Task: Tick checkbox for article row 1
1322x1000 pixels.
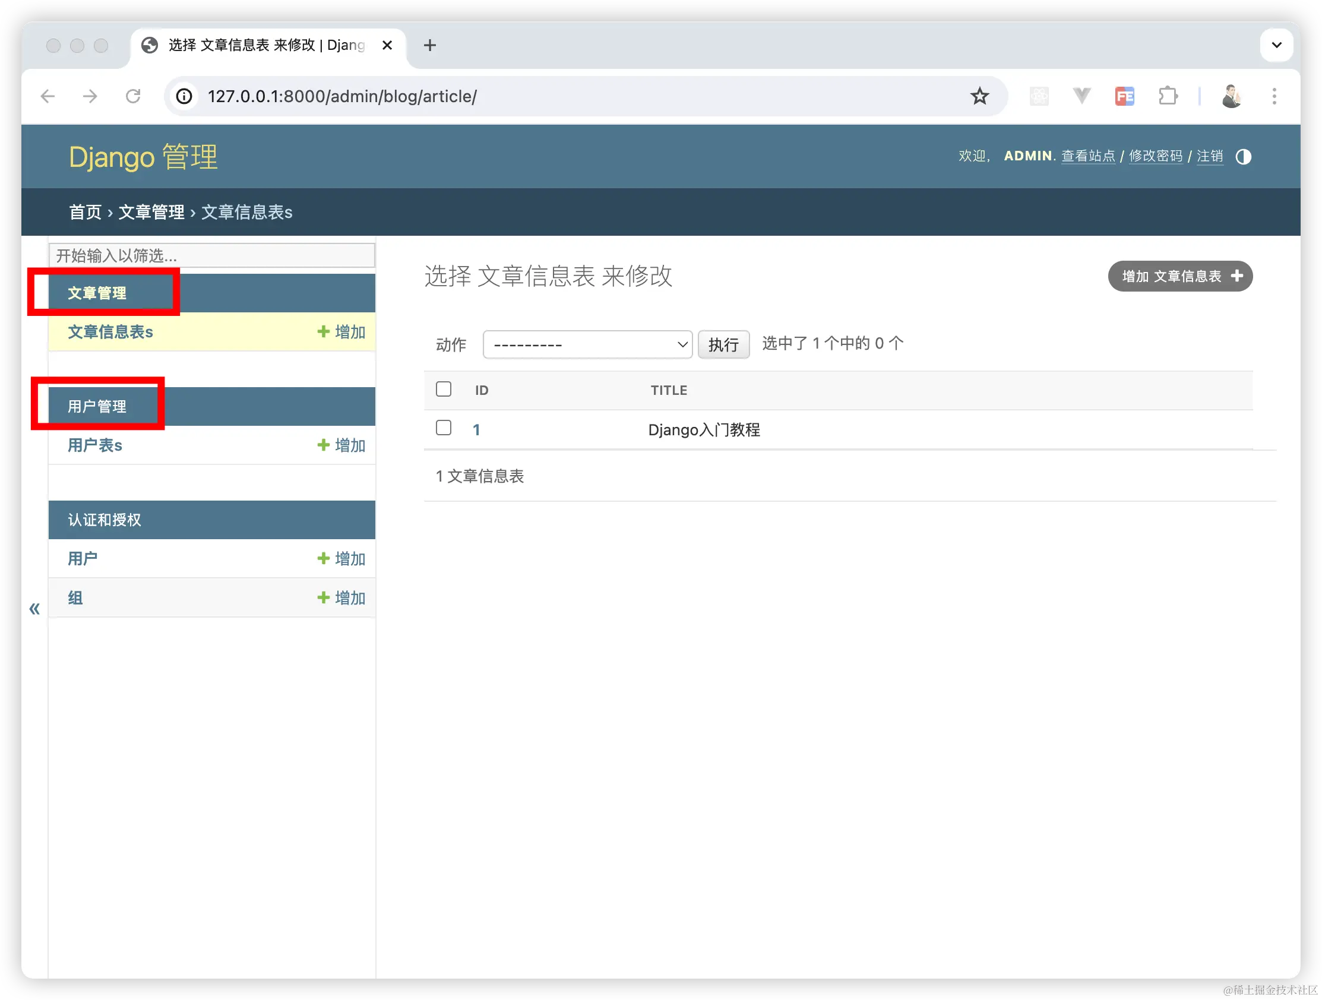Action: pyautogui.click(x=444, y=428)
